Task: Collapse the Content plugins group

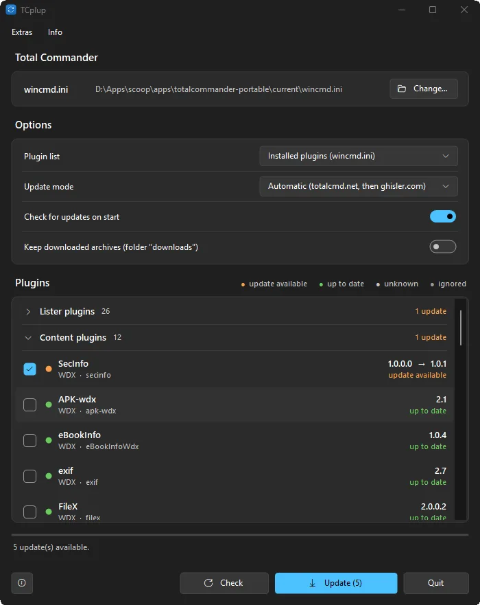Action: point(27,338)
